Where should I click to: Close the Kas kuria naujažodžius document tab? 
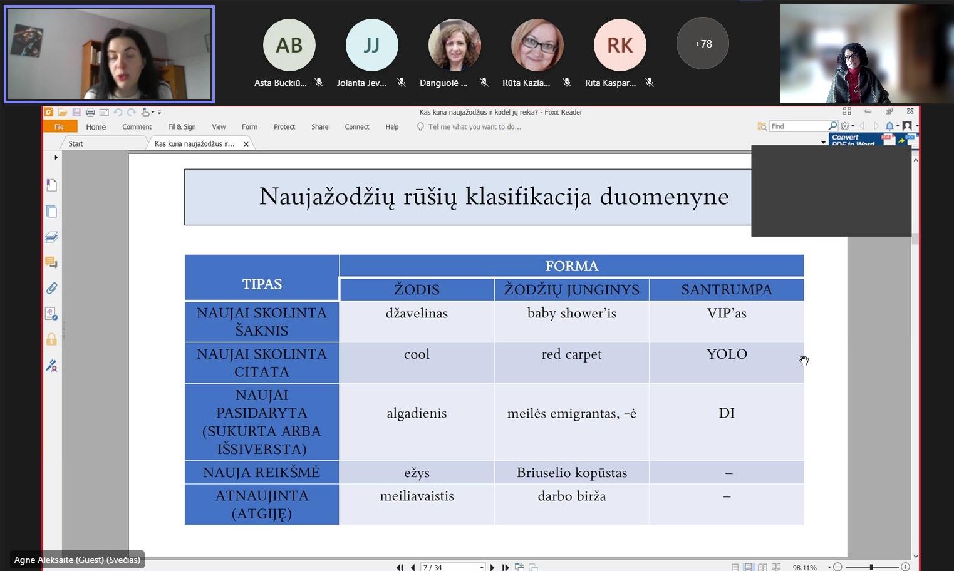point(246,144)
